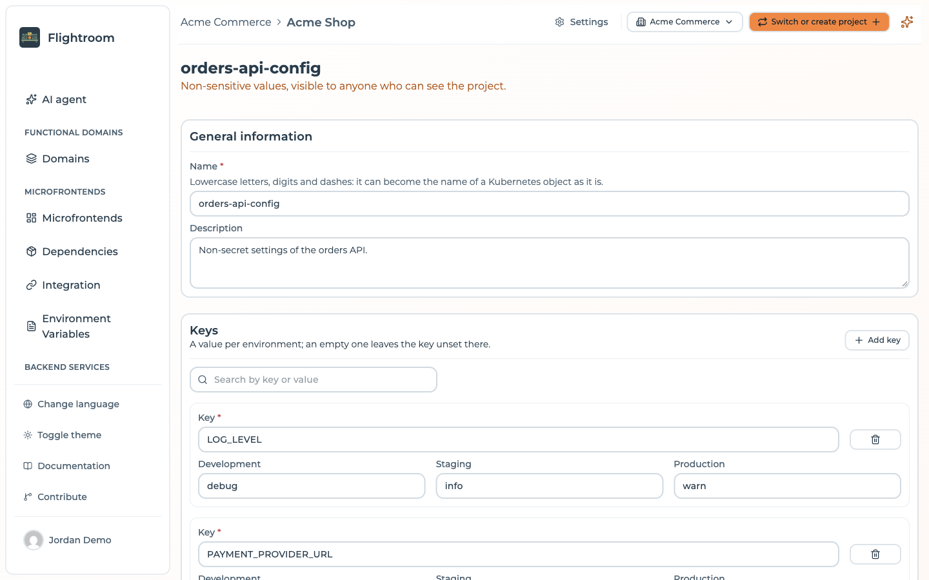Click the Acme Shop breadcrumb title
Screen dimensions: 929x580
point(321,22)
